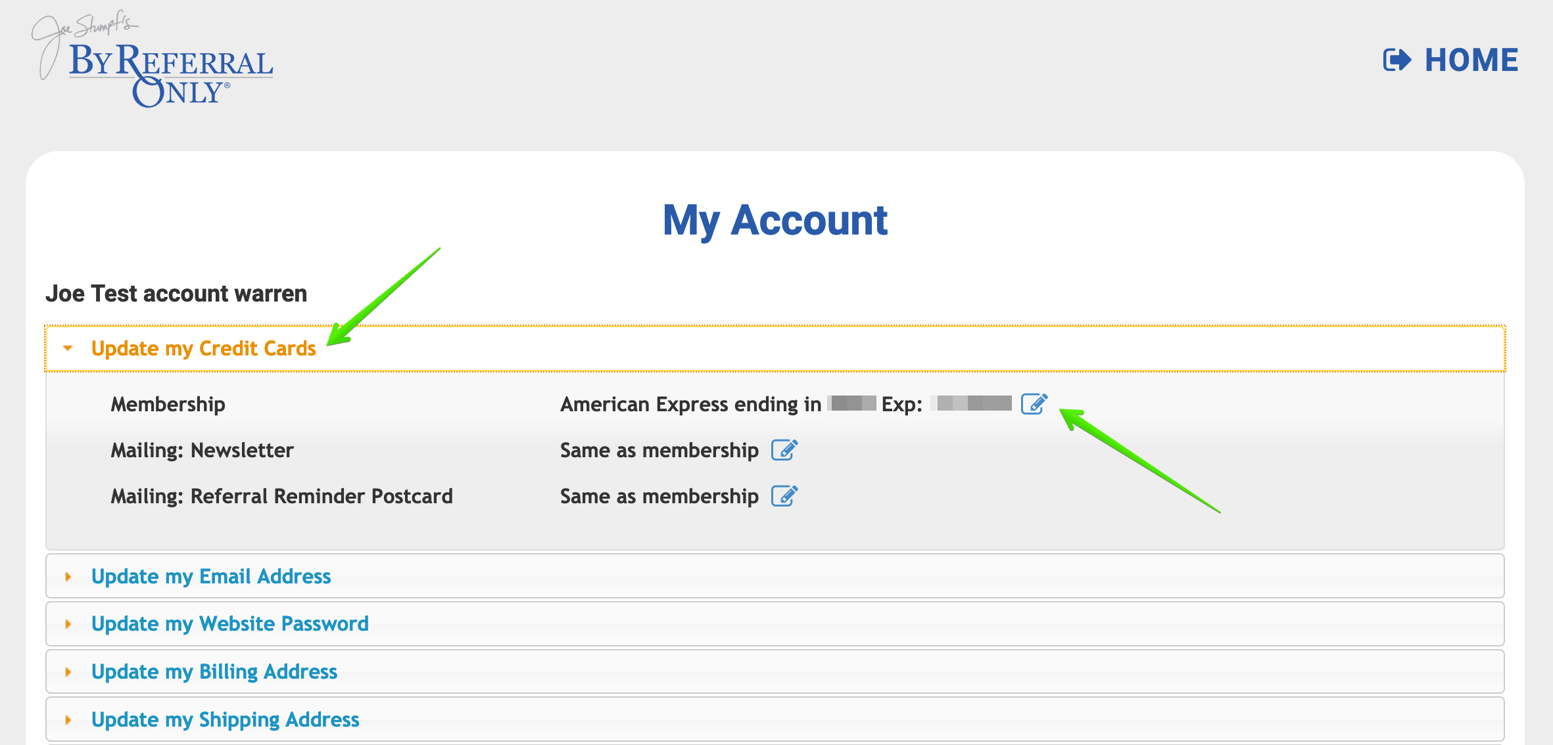Expand the Update my Billing Address triangle

68,672
